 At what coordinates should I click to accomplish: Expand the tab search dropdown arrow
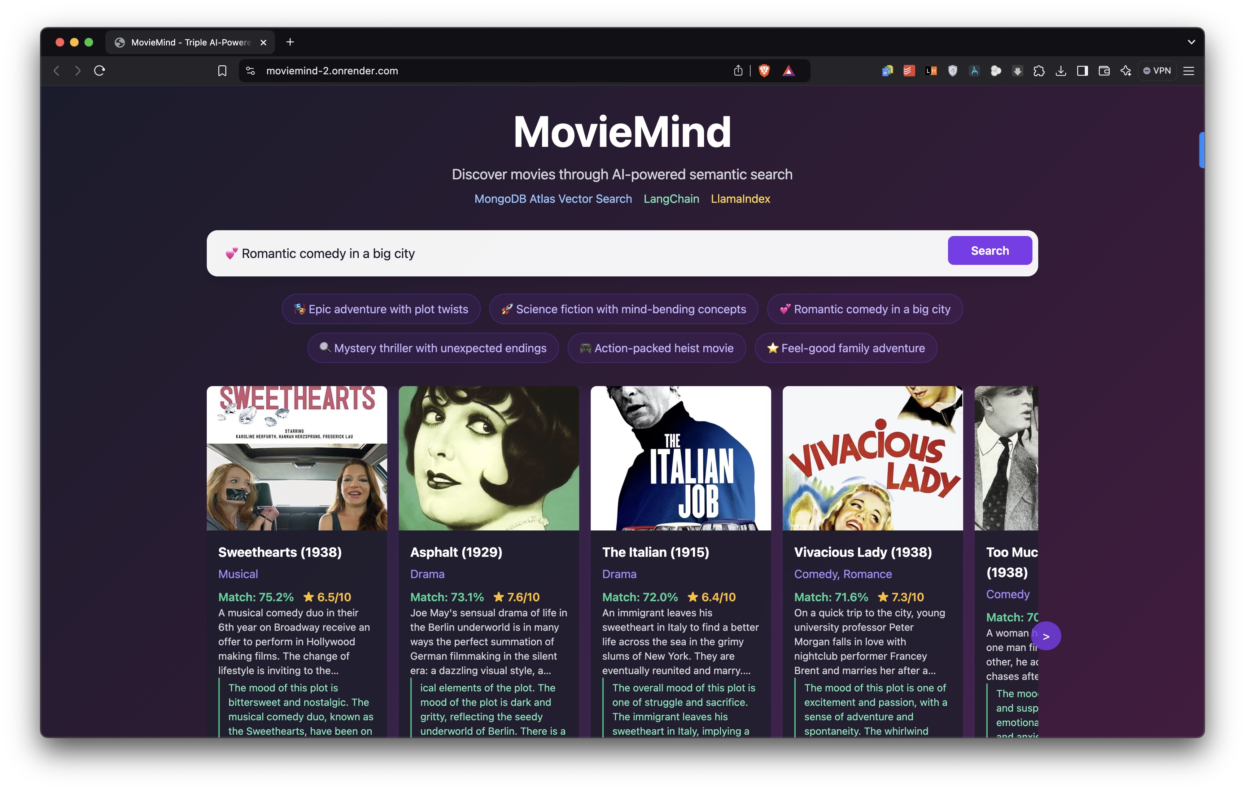pos(1191,42)
